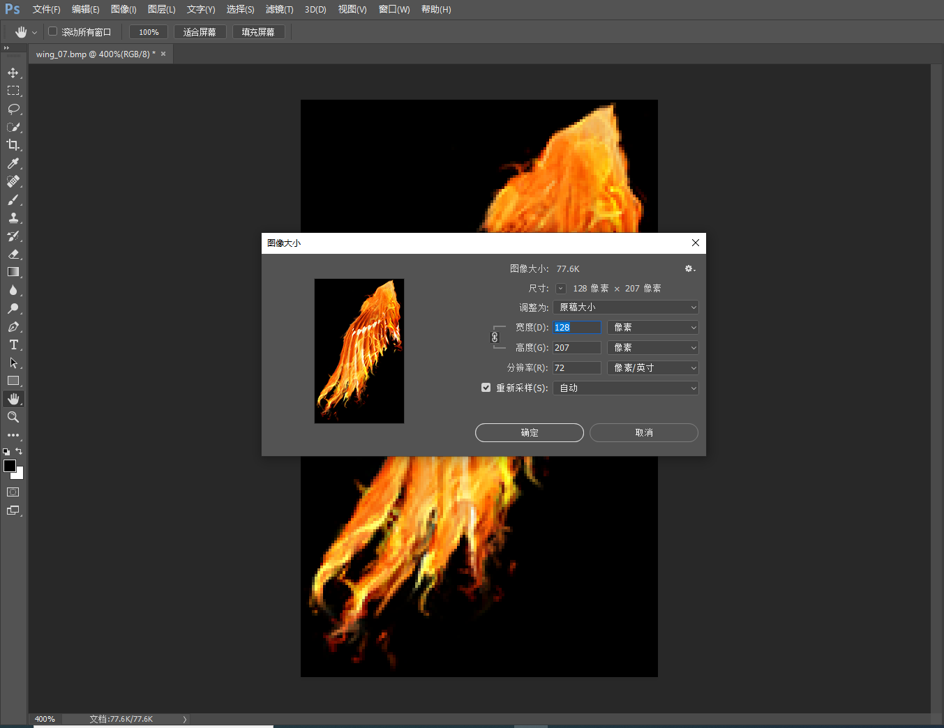
Task: Open the 文字(Y) menu
Action: click(x=201, y=9)
